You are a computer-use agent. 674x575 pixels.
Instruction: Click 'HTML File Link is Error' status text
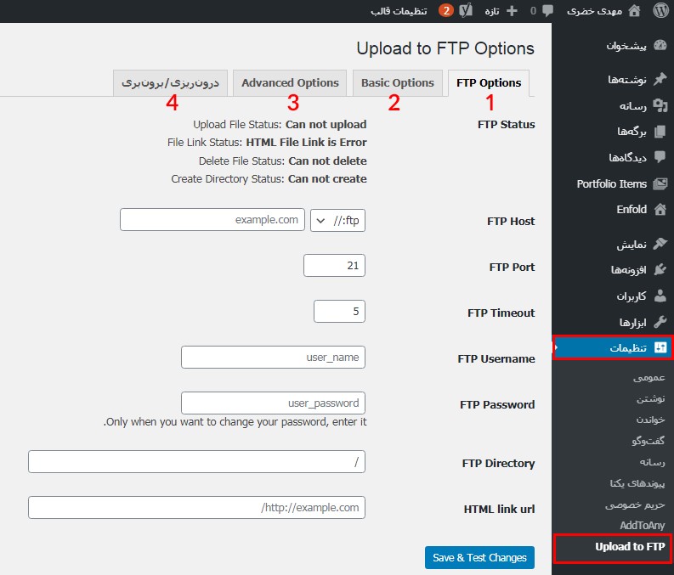(x=307, y=142)
